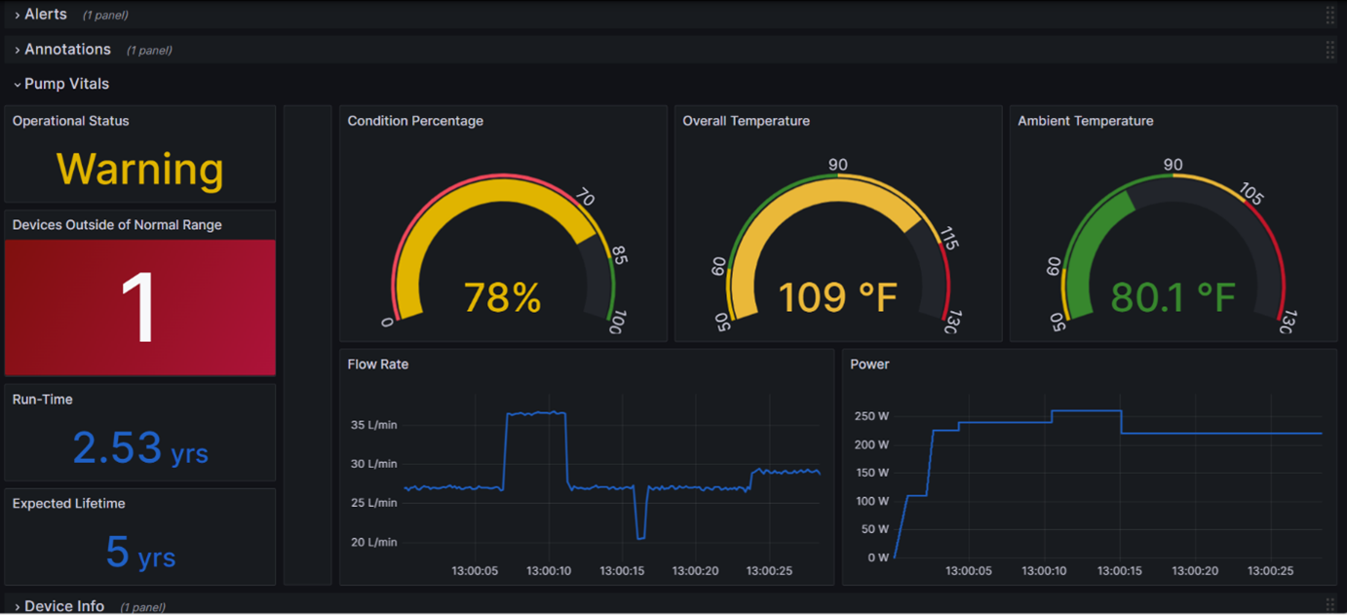The height and width of the screenshot is (615, 1347).
Task: Click the Power panel title
Action: 869,365
